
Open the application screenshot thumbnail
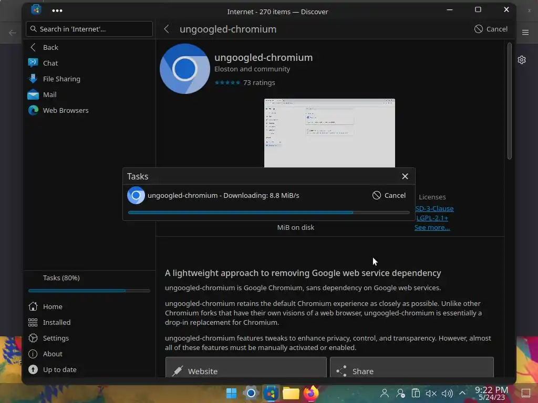point(329,133)
